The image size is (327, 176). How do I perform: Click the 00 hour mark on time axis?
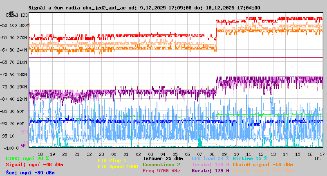click(114, 154)
